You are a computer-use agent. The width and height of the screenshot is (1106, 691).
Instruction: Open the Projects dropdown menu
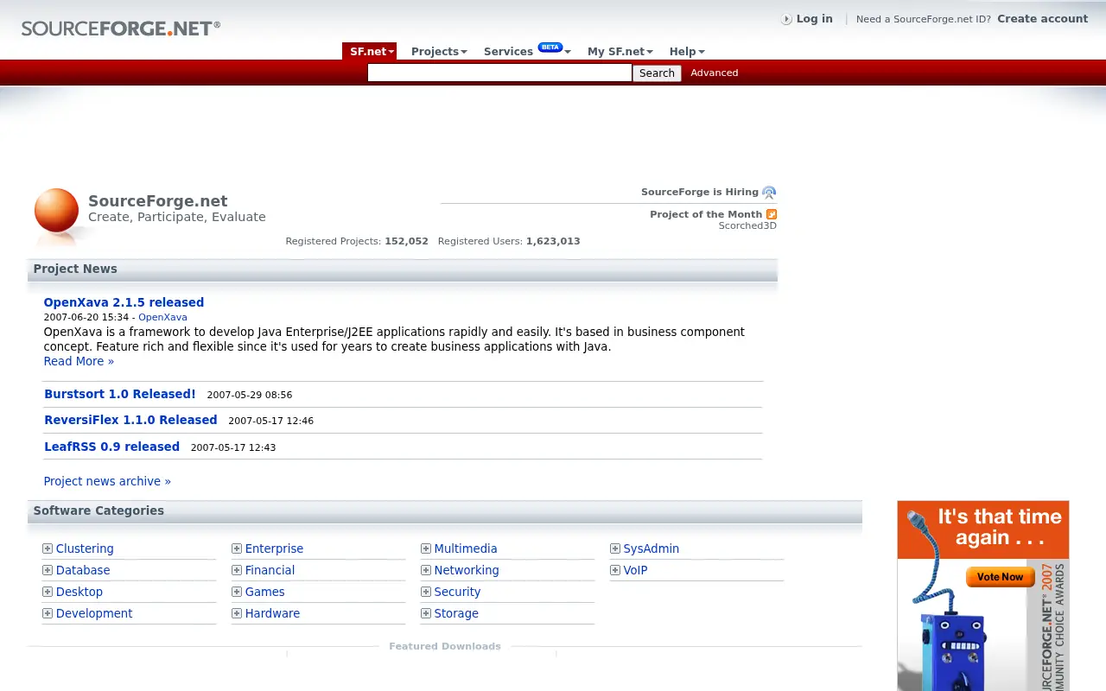(x=439, y=51)
